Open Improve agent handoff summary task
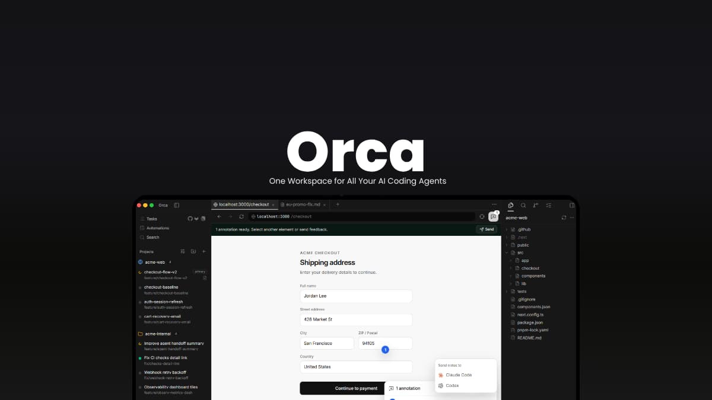712x400 pixels. (173, 345)
